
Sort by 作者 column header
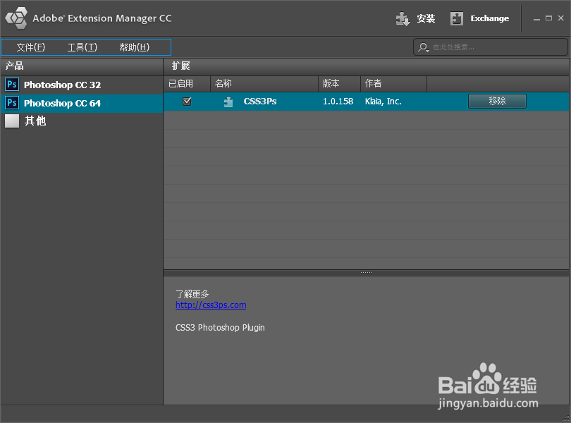click(x=393, y=84)
